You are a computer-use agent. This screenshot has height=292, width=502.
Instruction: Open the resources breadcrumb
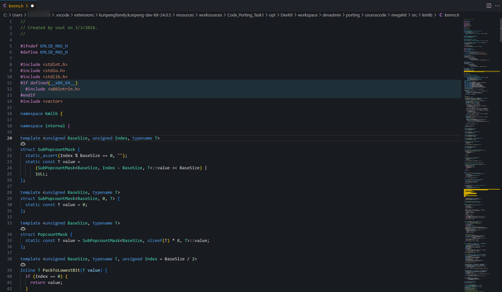point(185,15)
